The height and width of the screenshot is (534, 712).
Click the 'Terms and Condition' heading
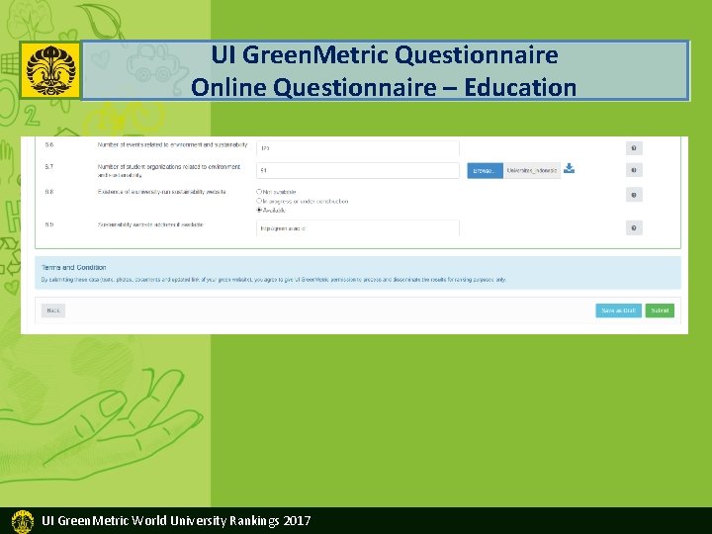[x=73, y=267]
